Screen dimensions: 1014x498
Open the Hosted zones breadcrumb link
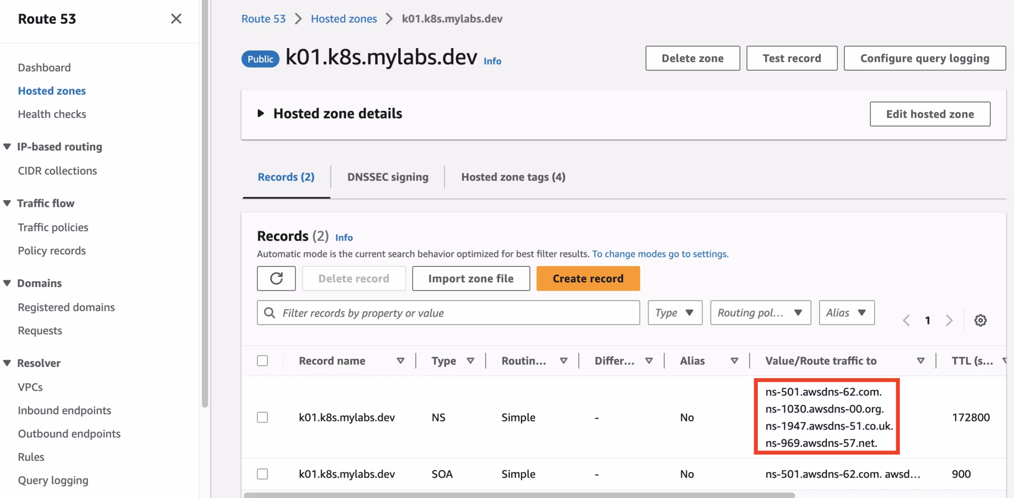click(x=344, y=19)
